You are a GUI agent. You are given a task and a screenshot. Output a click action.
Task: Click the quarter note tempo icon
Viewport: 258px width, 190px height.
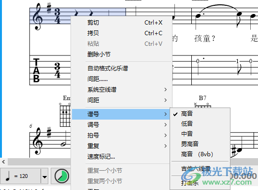pos(8,176)
